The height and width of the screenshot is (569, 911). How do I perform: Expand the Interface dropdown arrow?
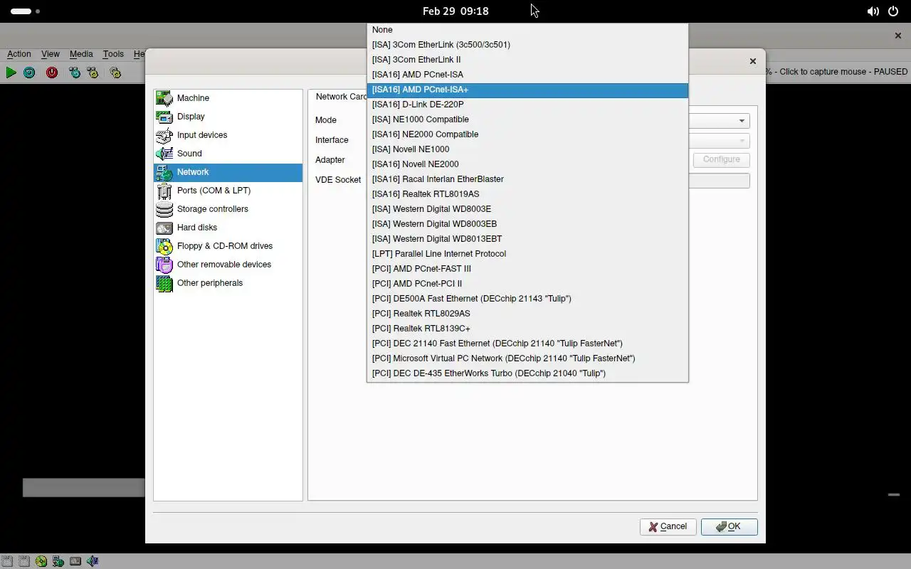(x=741, y=141)
